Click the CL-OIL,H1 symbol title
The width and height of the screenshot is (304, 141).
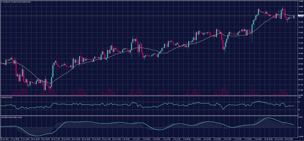pos(7,2)
